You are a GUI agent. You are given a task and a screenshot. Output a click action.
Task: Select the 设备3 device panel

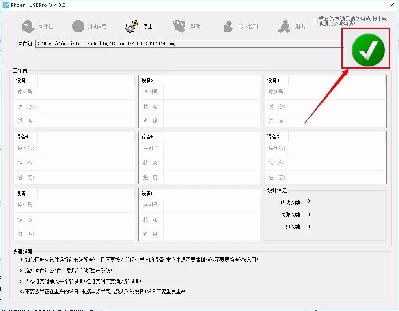click(x=325, y=101)
